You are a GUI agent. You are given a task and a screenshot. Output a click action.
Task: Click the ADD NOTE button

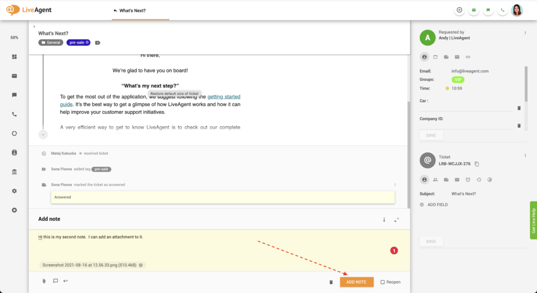click(357, 282)
